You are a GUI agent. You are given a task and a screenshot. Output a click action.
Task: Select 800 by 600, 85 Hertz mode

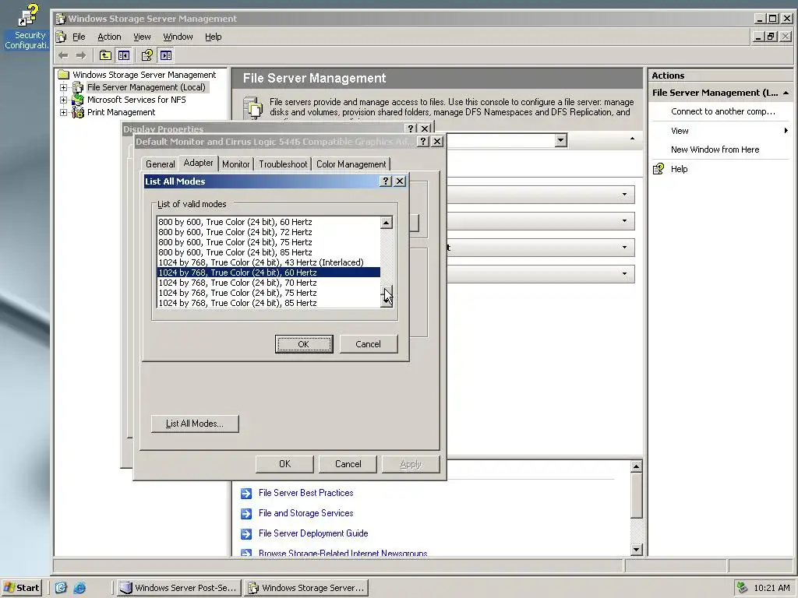[x=269, y=252]
